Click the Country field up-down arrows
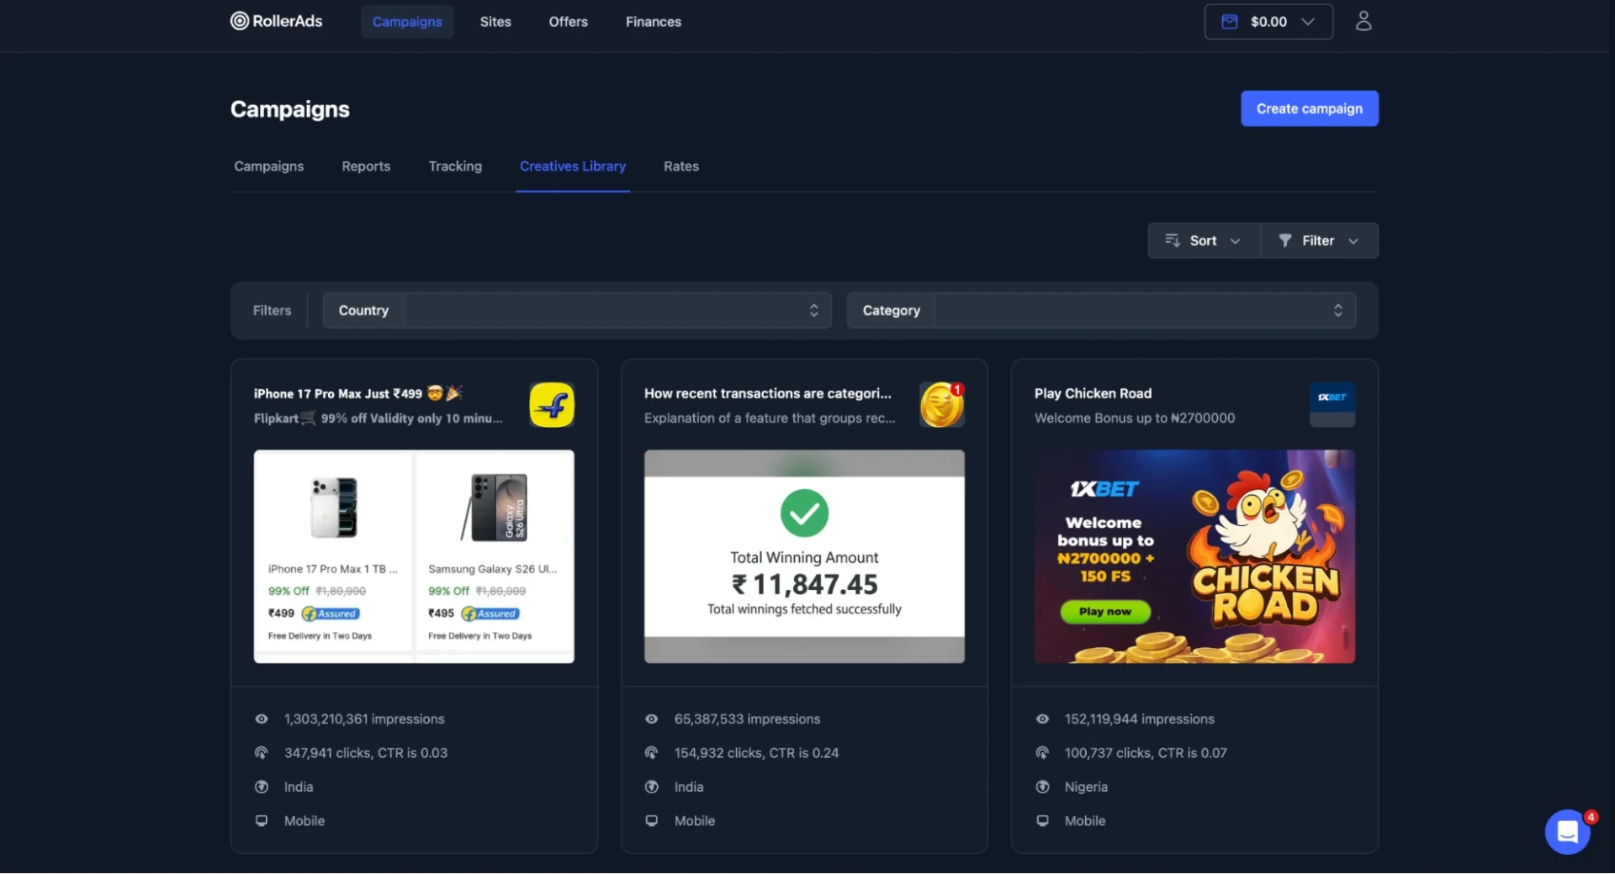The height and width of the screenshot is (874, 1615). [x=813, y=310]
